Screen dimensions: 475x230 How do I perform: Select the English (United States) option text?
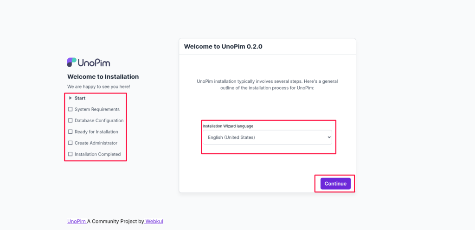tap(231, 137)
